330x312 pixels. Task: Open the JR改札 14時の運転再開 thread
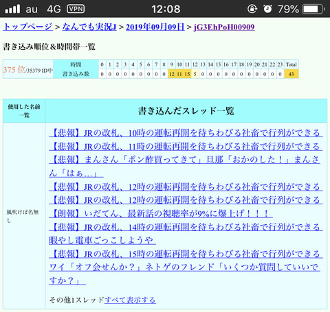186,227
